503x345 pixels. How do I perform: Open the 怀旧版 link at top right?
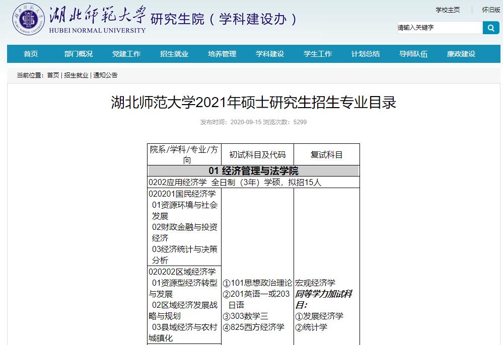click(x=490, y=10)
